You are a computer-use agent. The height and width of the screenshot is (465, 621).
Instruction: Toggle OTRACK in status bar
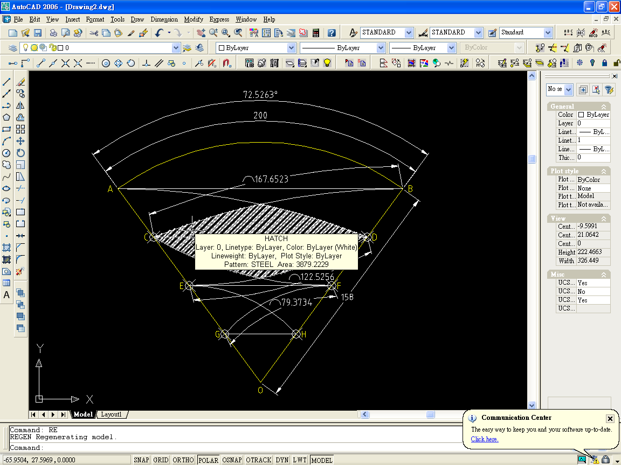click(259, 460)
